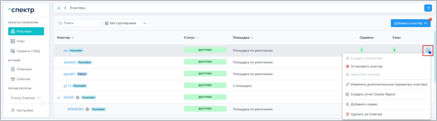Click the home breadcrumb icon
The image size is (437, 121).
click(59, 8)
